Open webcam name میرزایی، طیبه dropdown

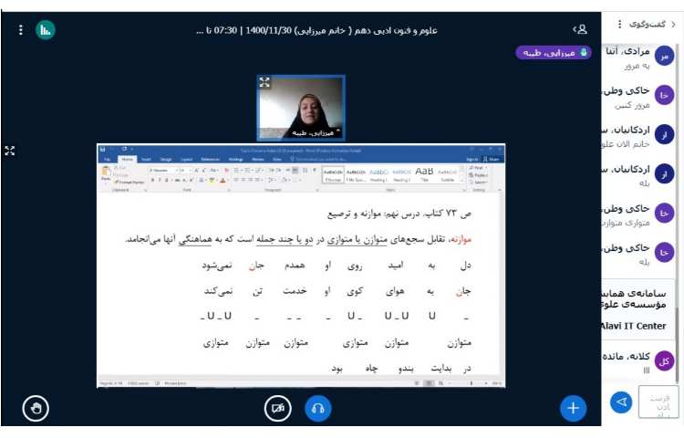315,132
